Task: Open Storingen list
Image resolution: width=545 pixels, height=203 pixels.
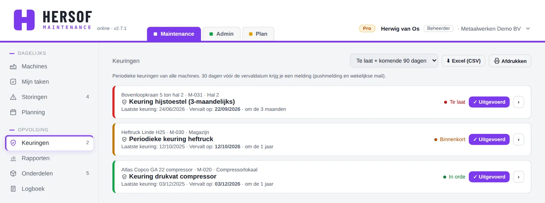Action: click(49, 97)
